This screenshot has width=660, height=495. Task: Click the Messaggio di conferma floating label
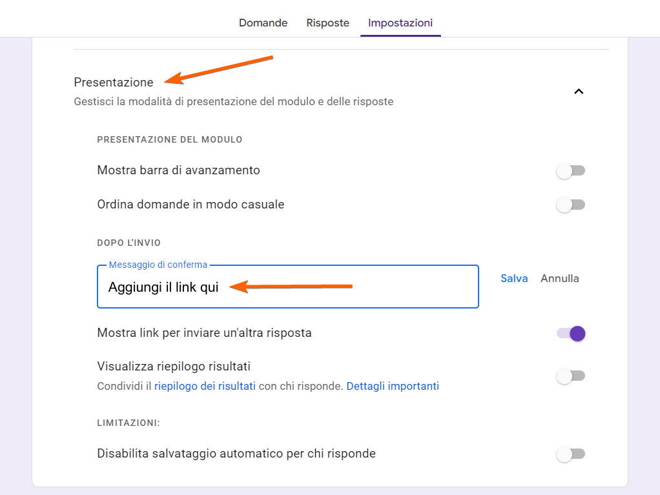pos(158,265)
